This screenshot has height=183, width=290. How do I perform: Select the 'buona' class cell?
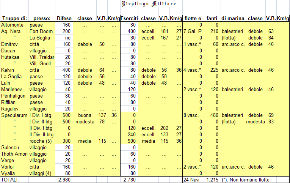coord(85,115)
